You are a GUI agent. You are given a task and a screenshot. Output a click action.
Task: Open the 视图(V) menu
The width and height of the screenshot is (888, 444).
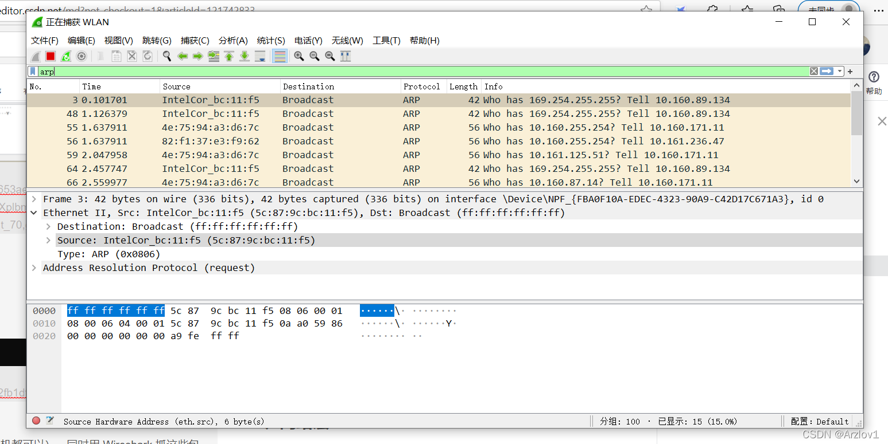(119, 41)
